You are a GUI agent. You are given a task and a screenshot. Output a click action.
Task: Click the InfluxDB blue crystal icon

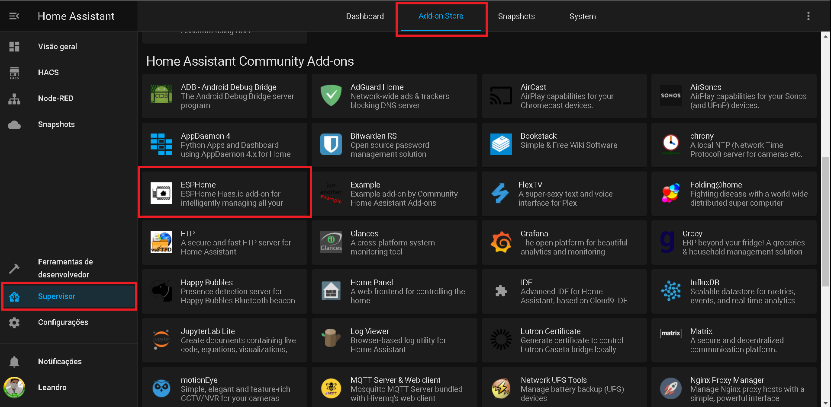click(x=671, y=291)
